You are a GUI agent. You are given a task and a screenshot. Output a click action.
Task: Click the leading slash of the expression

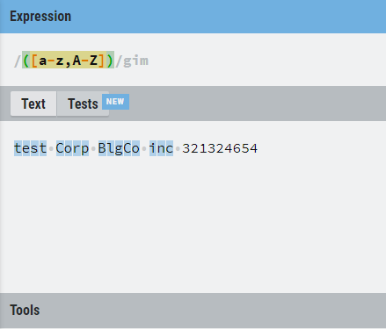pos(18,61)
